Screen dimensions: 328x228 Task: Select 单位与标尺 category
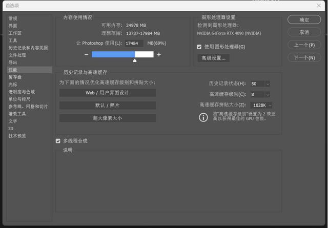click(x=19, y=99)
